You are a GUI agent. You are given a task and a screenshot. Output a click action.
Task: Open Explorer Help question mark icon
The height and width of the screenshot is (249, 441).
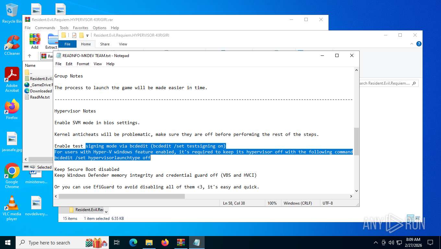[x=419, y=44]
